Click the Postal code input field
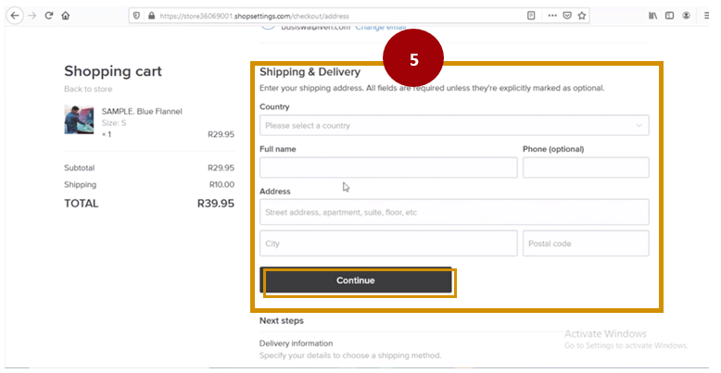721x373 pixels. tap(586, 243)
